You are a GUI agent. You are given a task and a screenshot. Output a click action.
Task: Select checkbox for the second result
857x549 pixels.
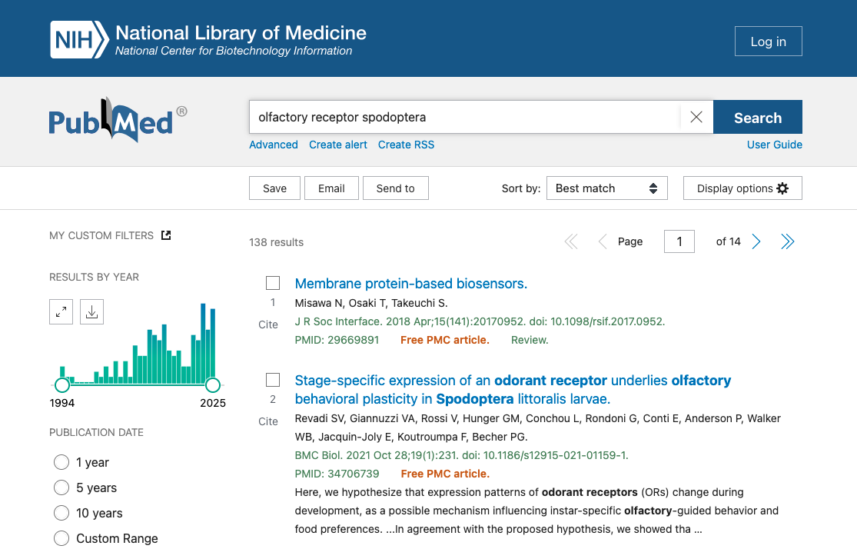click(x=273, y=380)
